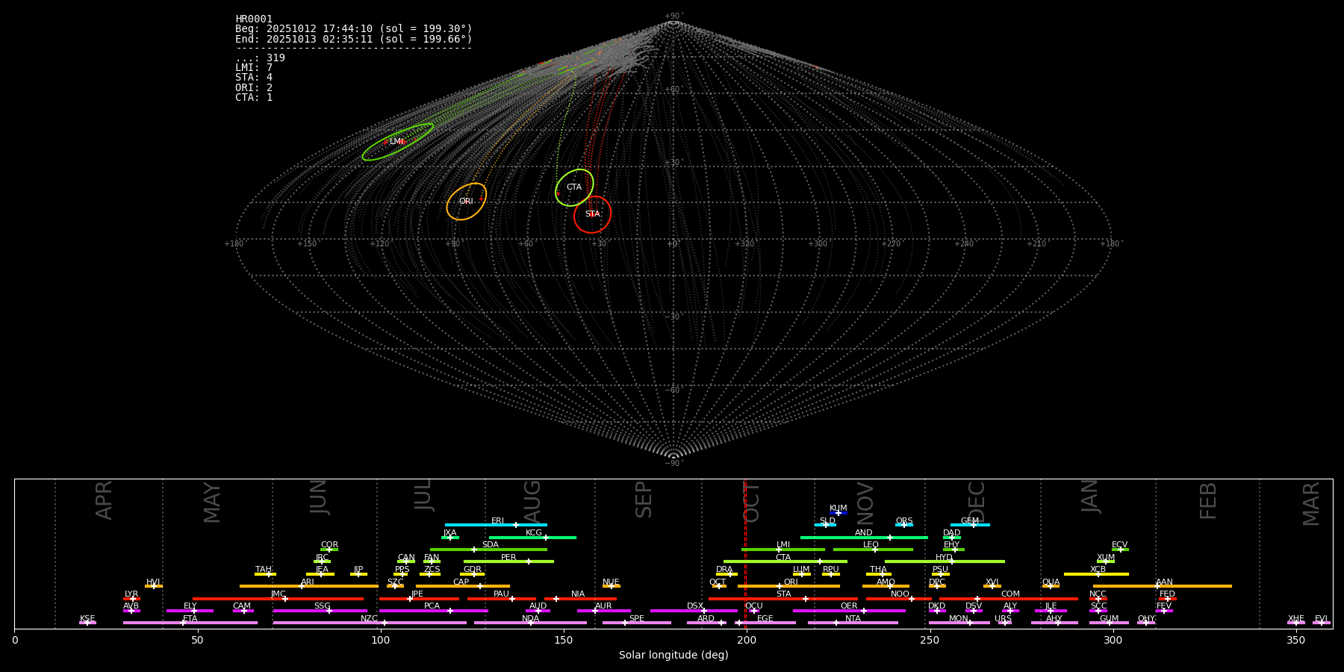Screen dimensions: 1344x672
Task: Click the green KCG shower bar
Action: pyautogui.click(x=532, y=537)
